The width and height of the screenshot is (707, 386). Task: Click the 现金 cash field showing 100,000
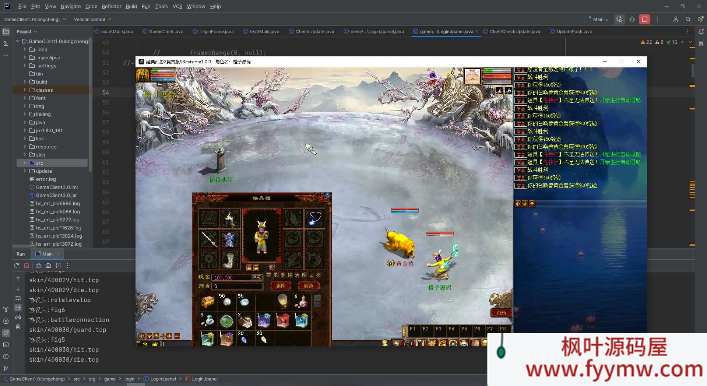[231, 277]
